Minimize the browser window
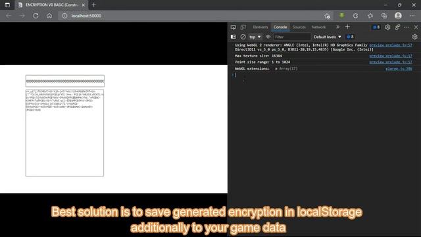Image resolution: width=421 pixels, height=237 pixels. (385, 5)
